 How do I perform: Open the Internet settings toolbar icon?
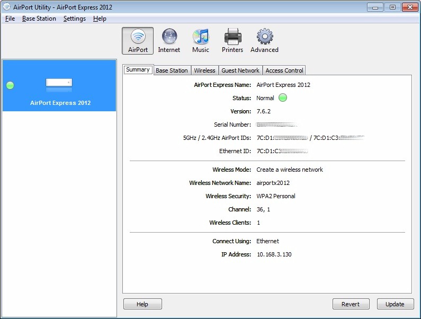(169, 41)
